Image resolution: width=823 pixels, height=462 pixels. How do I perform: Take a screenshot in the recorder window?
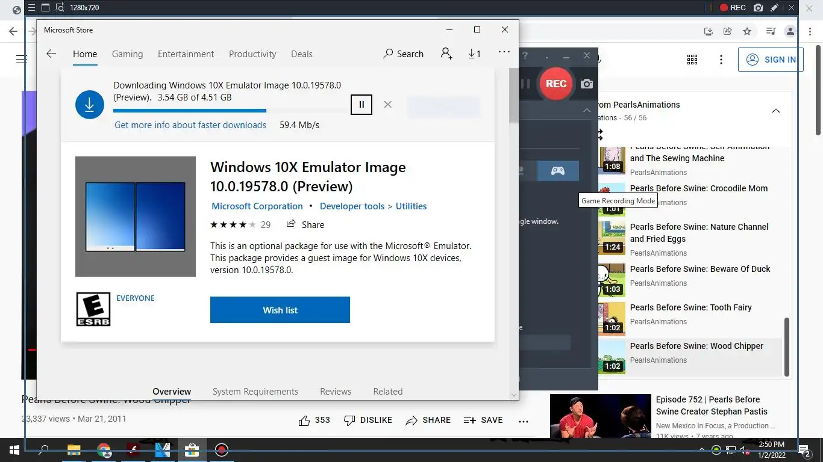point(587,84)
